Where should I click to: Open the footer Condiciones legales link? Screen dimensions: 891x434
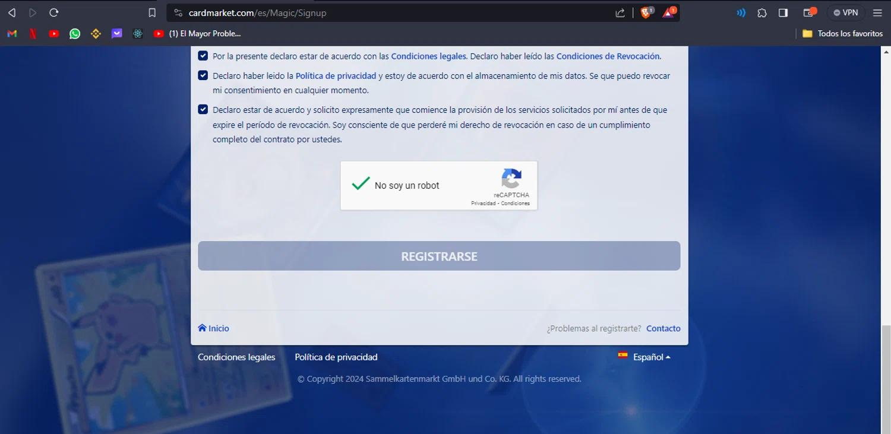click(236, 357)
